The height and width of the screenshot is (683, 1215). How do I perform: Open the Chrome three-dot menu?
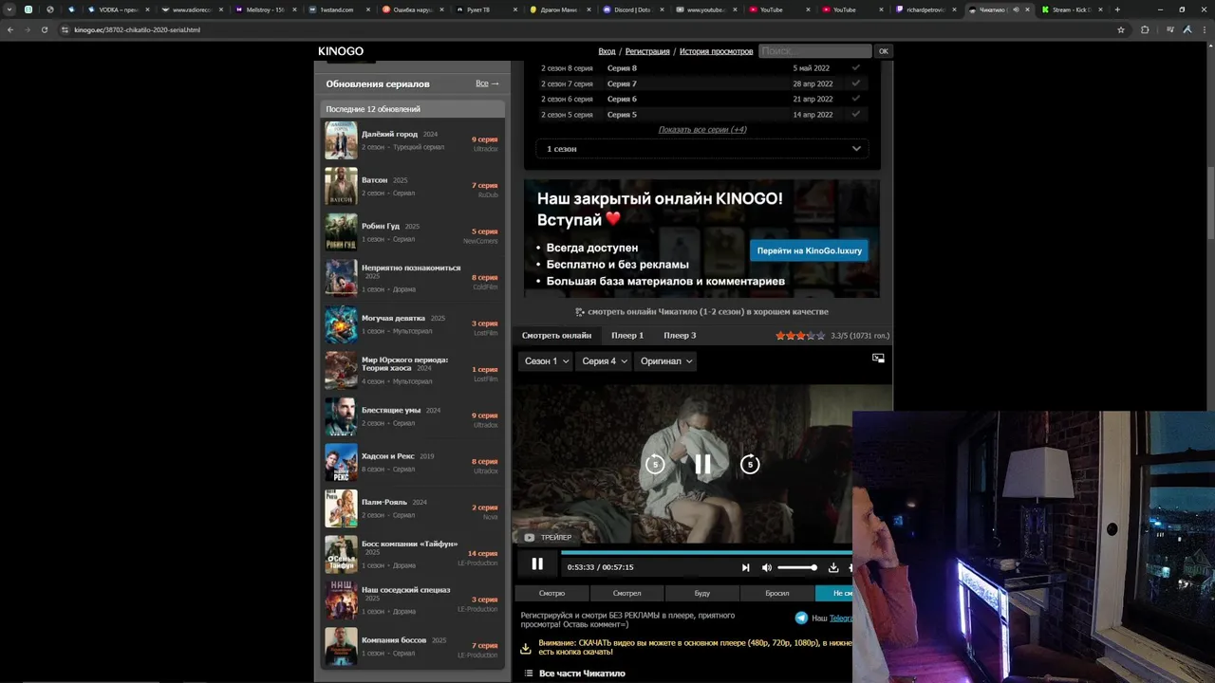pos(1203,29)
